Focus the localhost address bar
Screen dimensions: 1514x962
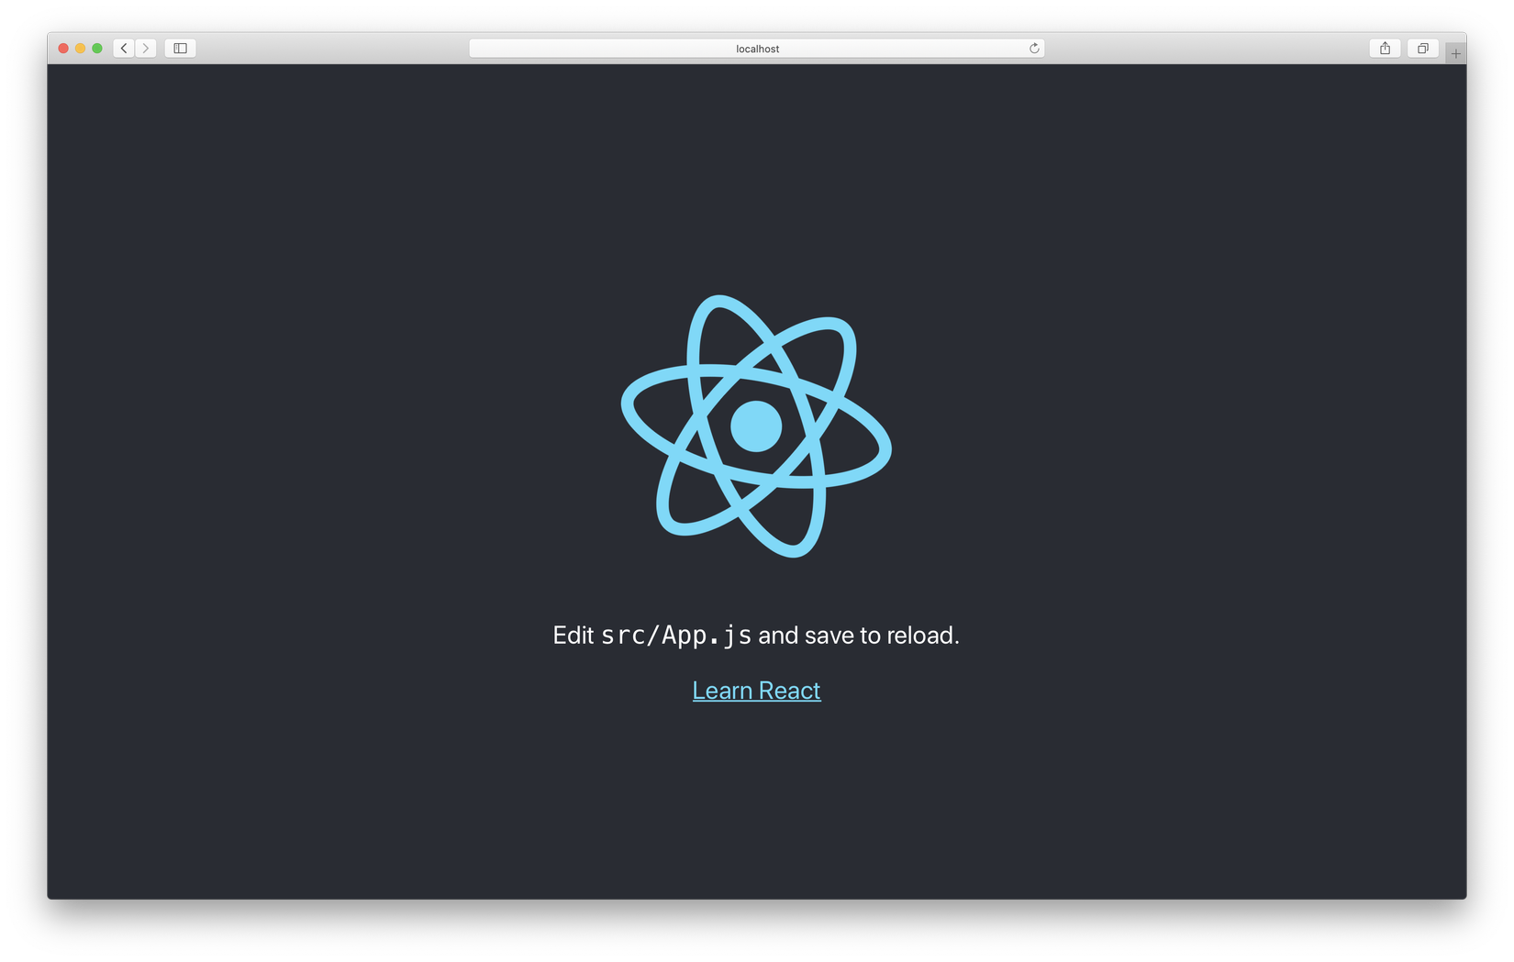point(757,49)
